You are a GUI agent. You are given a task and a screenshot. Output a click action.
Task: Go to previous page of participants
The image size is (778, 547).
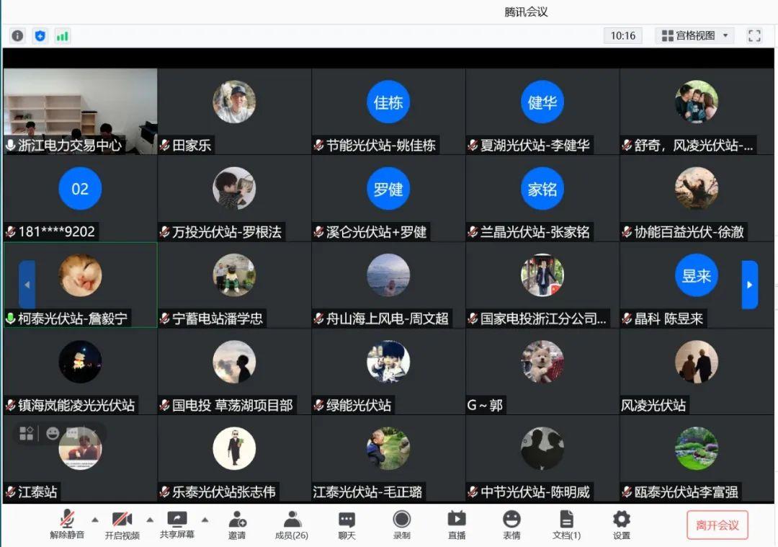27,285
